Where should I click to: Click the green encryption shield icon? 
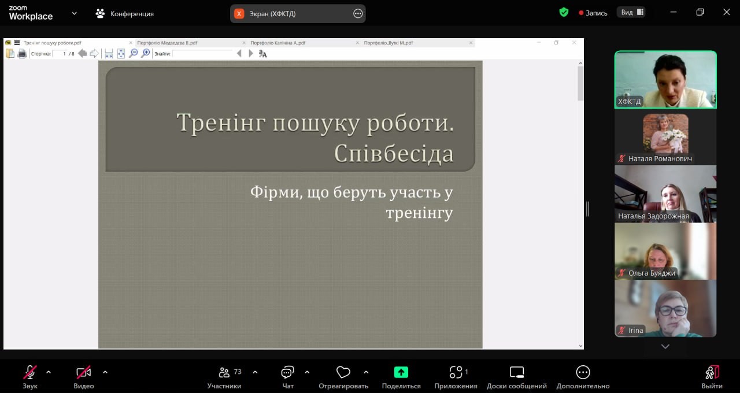pyautogui.click(x=564, y=12)
